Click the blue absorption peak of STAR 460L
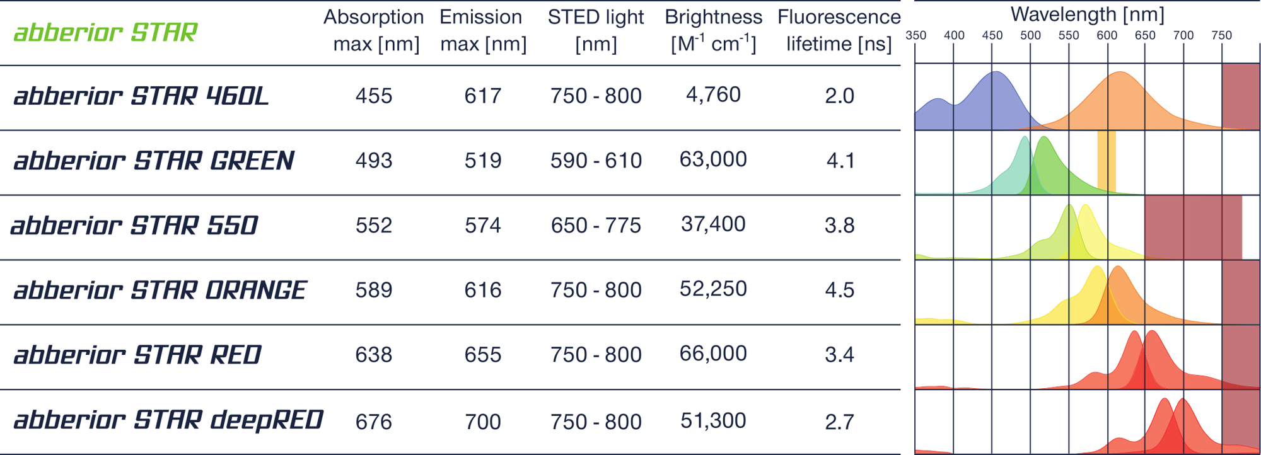 (994, 101)
